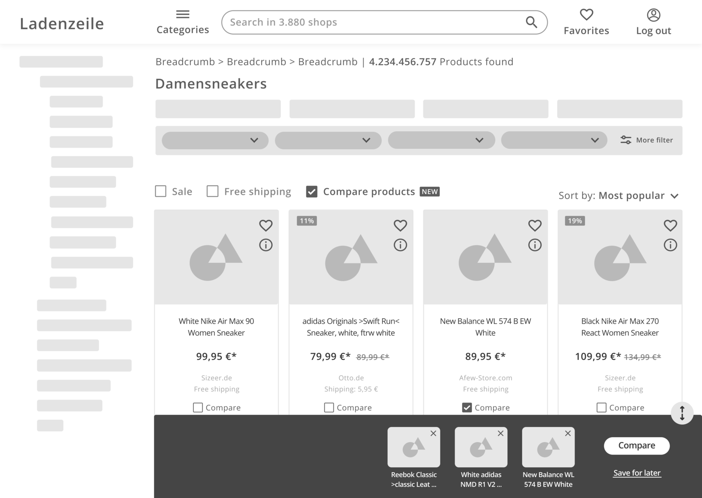
Task: Open New Balance WL 574 B EW White card title
Action: click(x=486, y=327)
